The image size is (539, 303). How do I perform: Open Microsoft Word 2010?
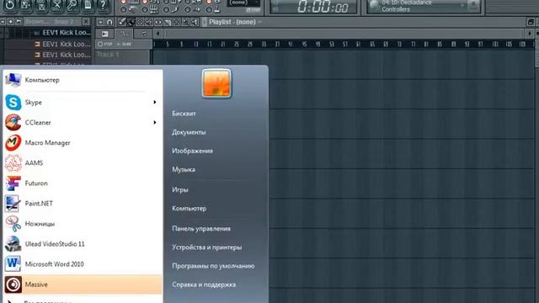[83, 264]
